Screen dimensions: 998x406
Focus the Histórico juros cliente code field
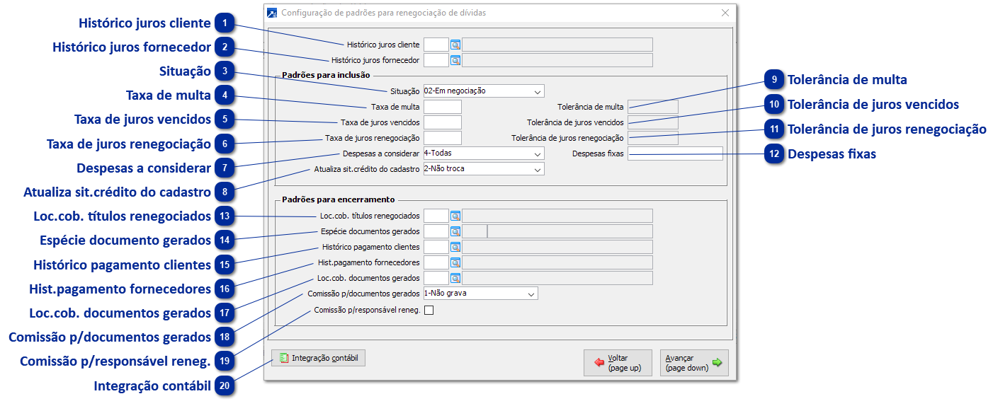[x=436, y=45]
